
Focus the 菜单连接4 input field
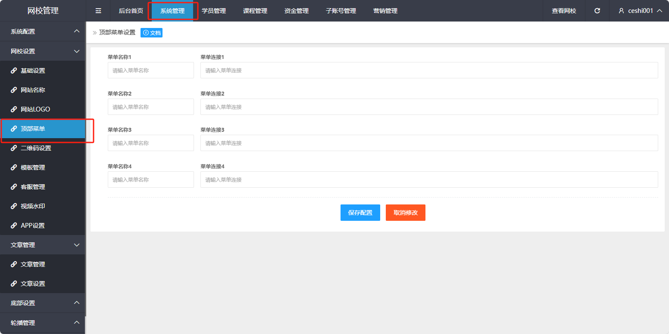tap(429, 179)
